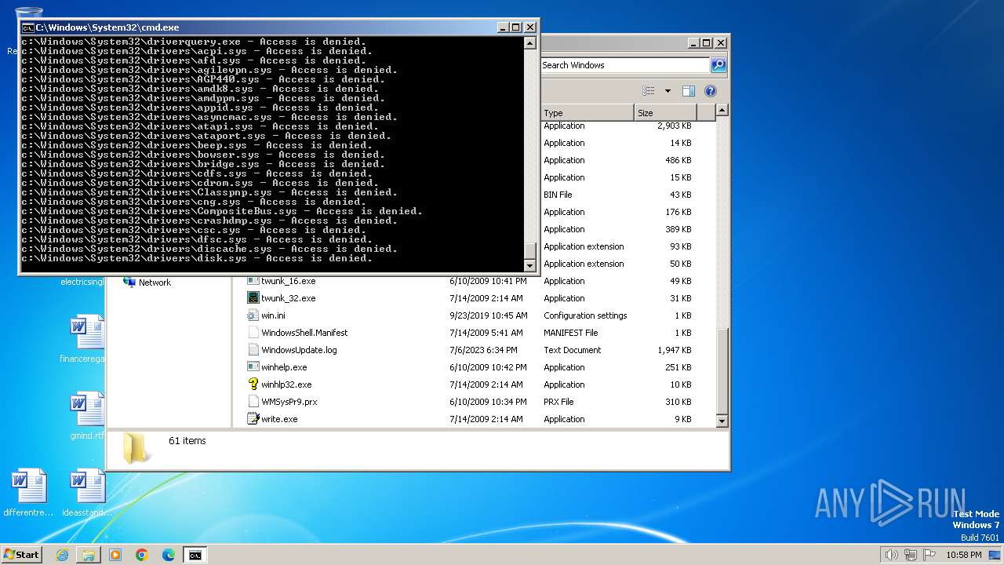The image size is (1004, 565).
Task: Sort files by the Size column header
Action: (x=665, y=113)
